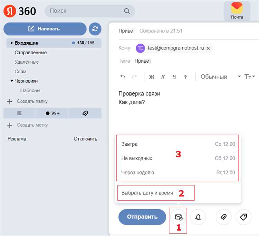Screen dimensions: 259x236
Task: Filter flagged important messages
Action: (x=19, y=113)
